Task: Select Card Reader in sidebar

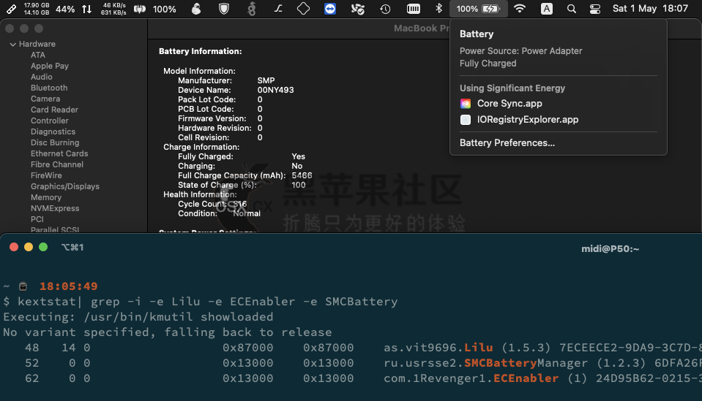Action: click(x=54, y=110)
